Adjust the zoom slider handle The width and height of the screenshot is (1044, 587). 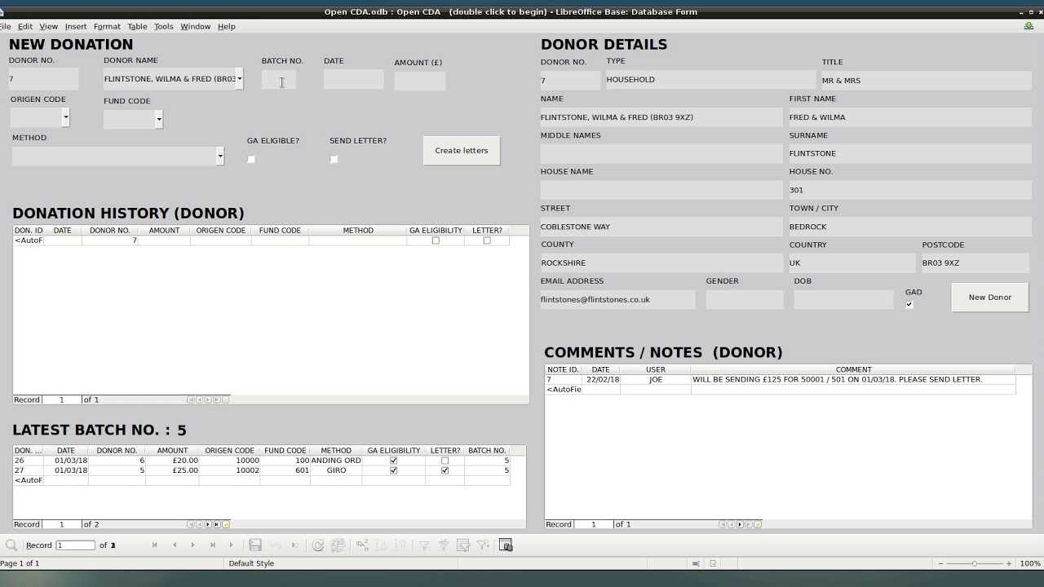974,563
